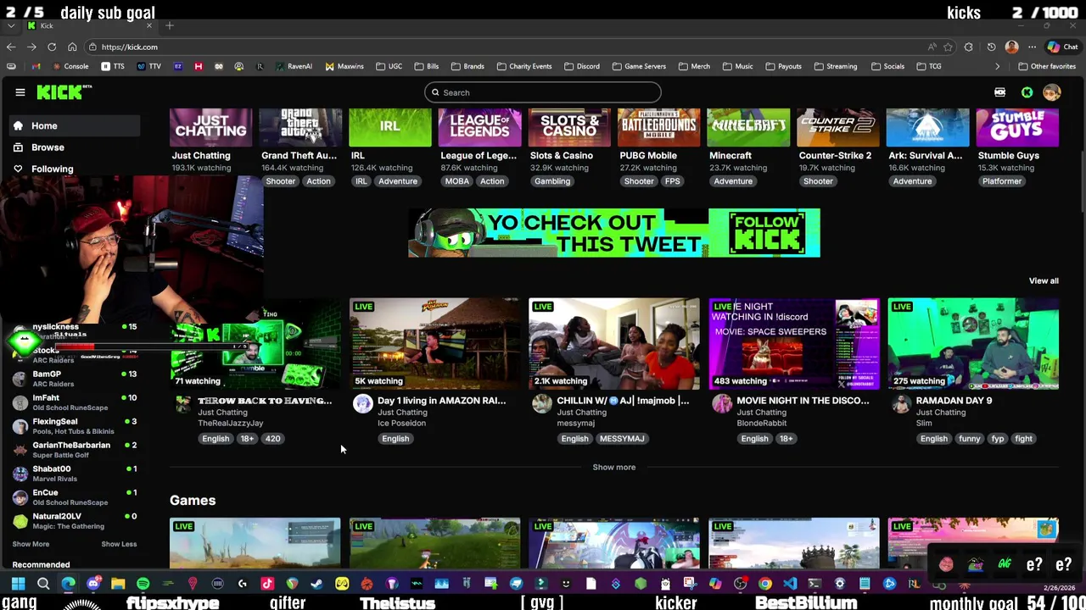The image size is (1086, 610).
Task: Open Edge Copilot Chat button
Action: 1062,47
